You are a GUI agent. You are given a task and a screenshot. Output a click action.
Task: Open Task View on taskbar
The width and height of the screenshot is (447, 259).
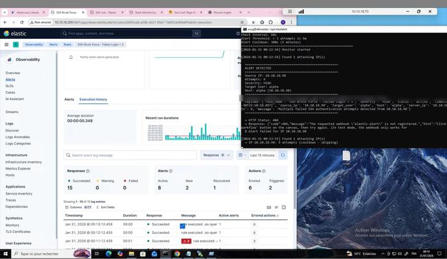pos(97,254)
